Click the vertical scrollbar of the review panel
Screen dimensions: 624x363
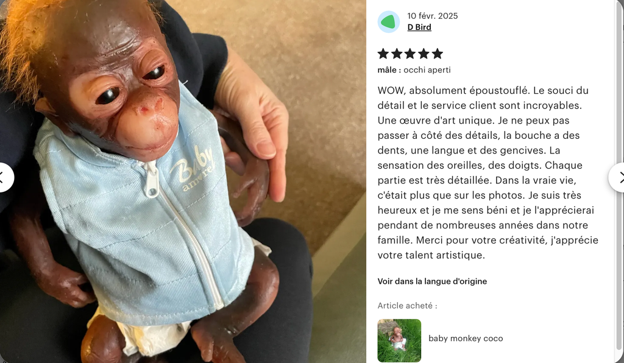coord(620,181)
